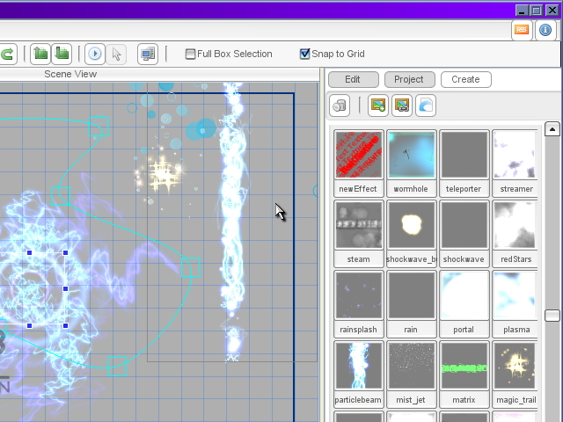The width and height of the screenshot is (563, 422).
Task: Select the particlebeam effect thumbnail
Action: [358, 366]
